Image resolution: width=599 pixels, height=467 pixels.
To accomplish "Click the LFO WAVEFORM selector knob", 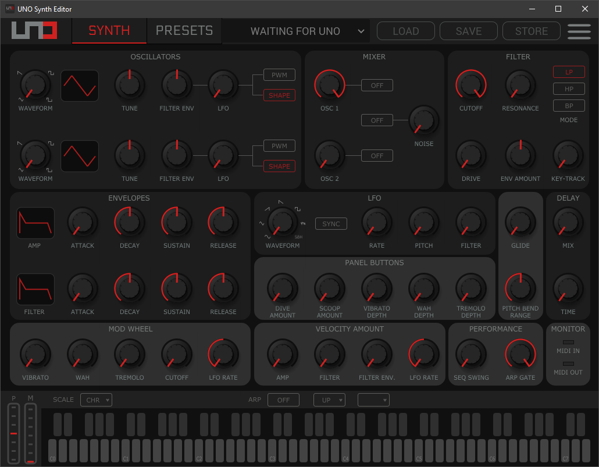I will 282,222.
